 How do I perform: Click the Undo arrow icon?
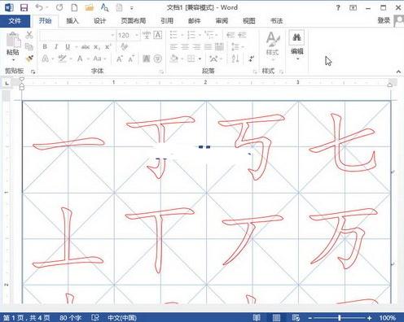pyautogui.click(x=39, y=7)
